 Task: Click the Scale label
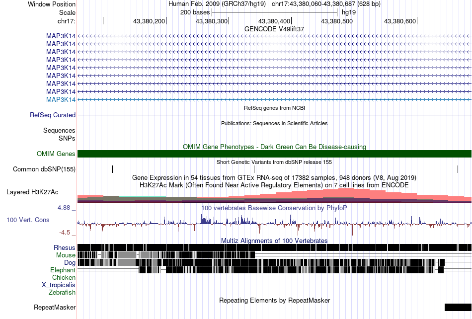coord(67,12)
